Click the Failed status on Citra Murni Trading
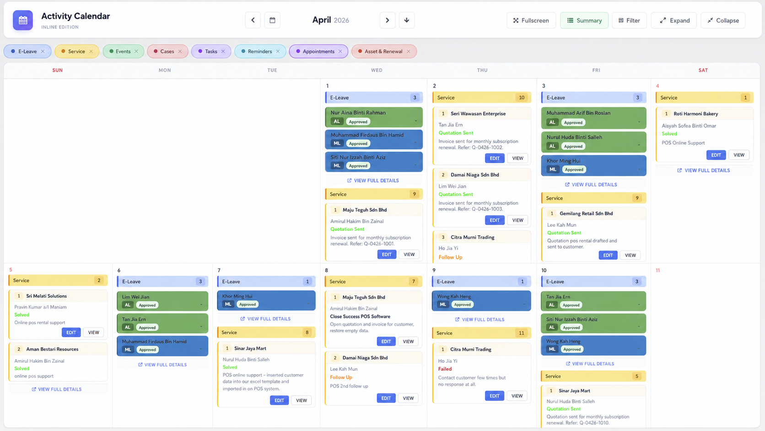The image size is (765, 431). point(445,369)
